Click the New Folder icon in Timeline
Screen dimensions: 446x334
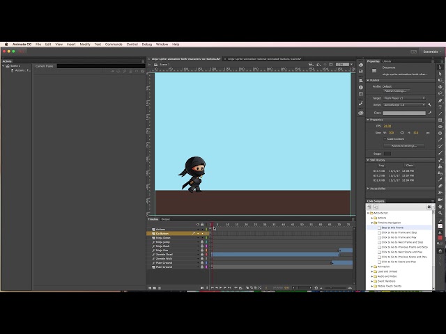155,287
